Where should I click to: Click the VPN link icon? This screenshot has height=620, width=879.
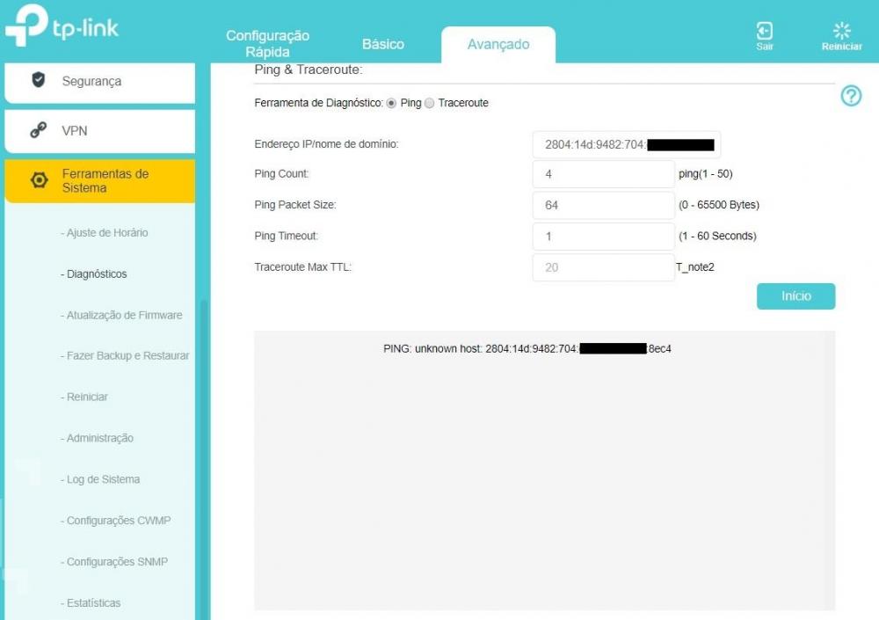tap(39, 131)
